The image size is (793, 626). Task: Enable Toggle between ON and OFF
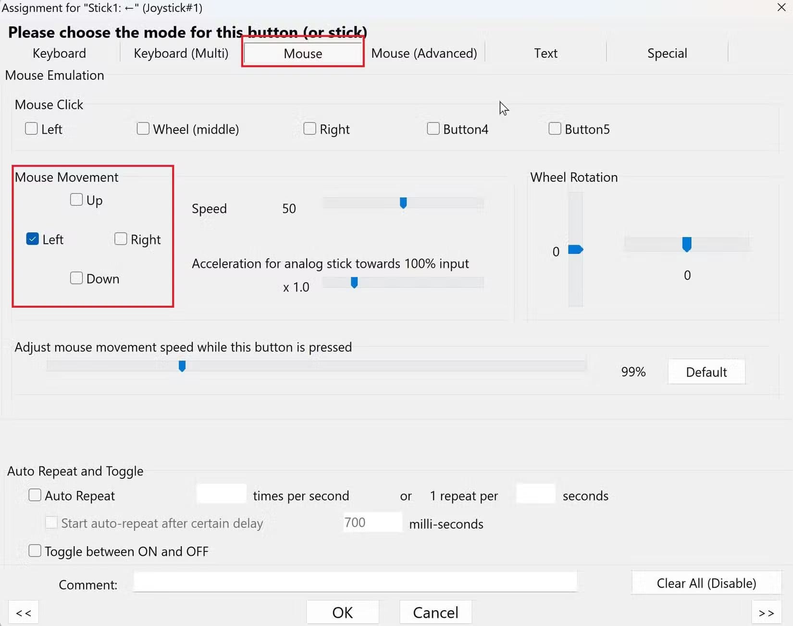point(35,551)
